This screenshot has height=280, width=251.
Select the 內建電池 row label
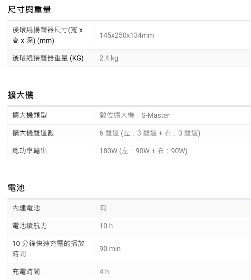click(26, 208)
